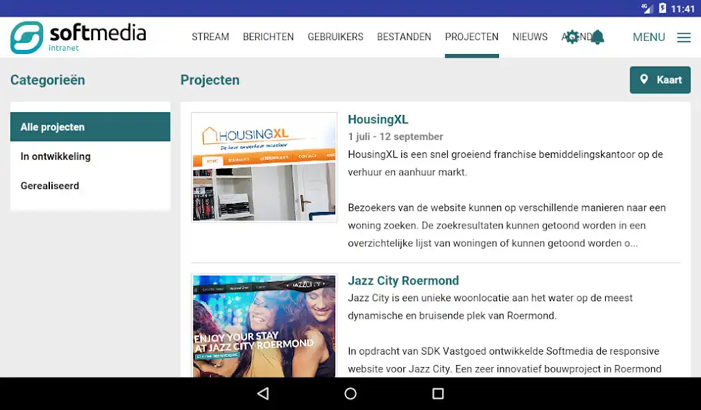701x410 pixels.
Task: Open the hamburger menu icon
Action: click(684, 37)
